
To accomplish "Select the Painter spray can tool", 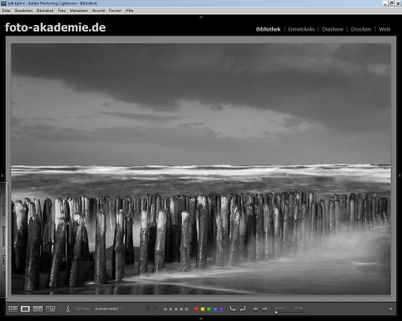I will [x=67, y=309].
